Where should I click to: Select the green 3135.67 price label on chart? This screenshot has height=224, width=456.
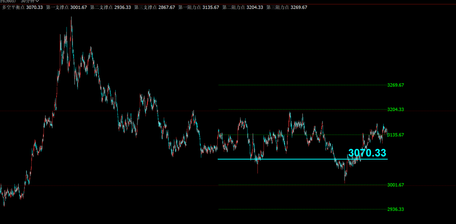tap(395, 135)
